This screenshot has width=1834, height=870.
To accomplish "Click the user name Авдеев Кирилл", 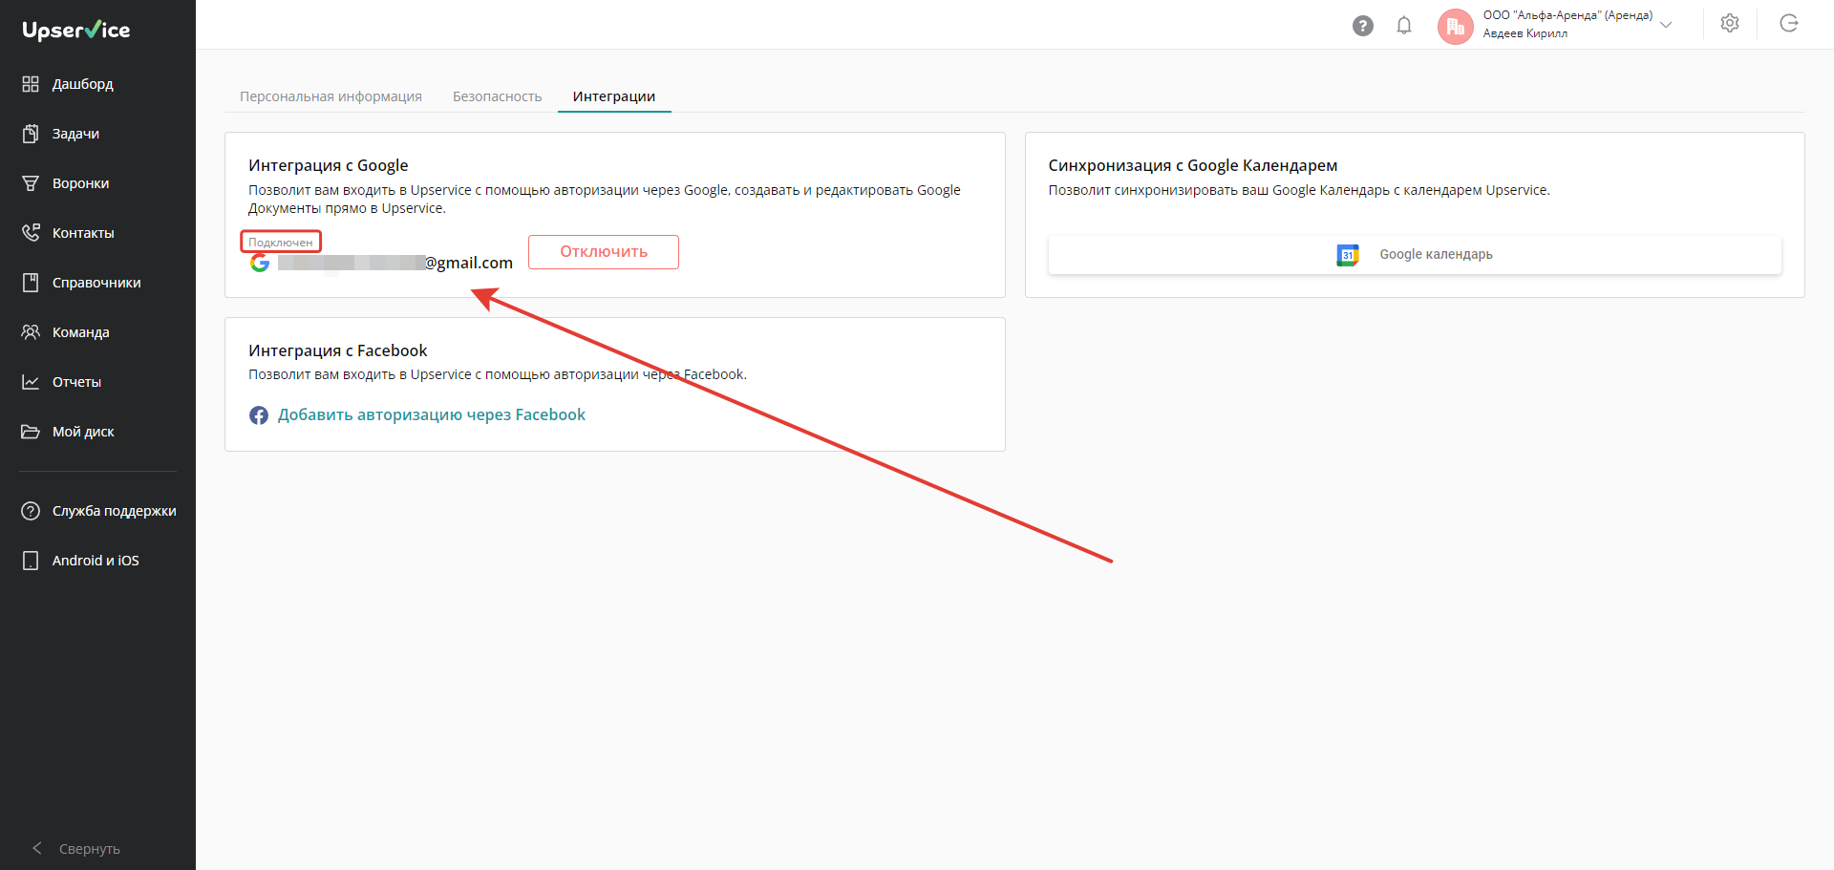I will 1525,33.
